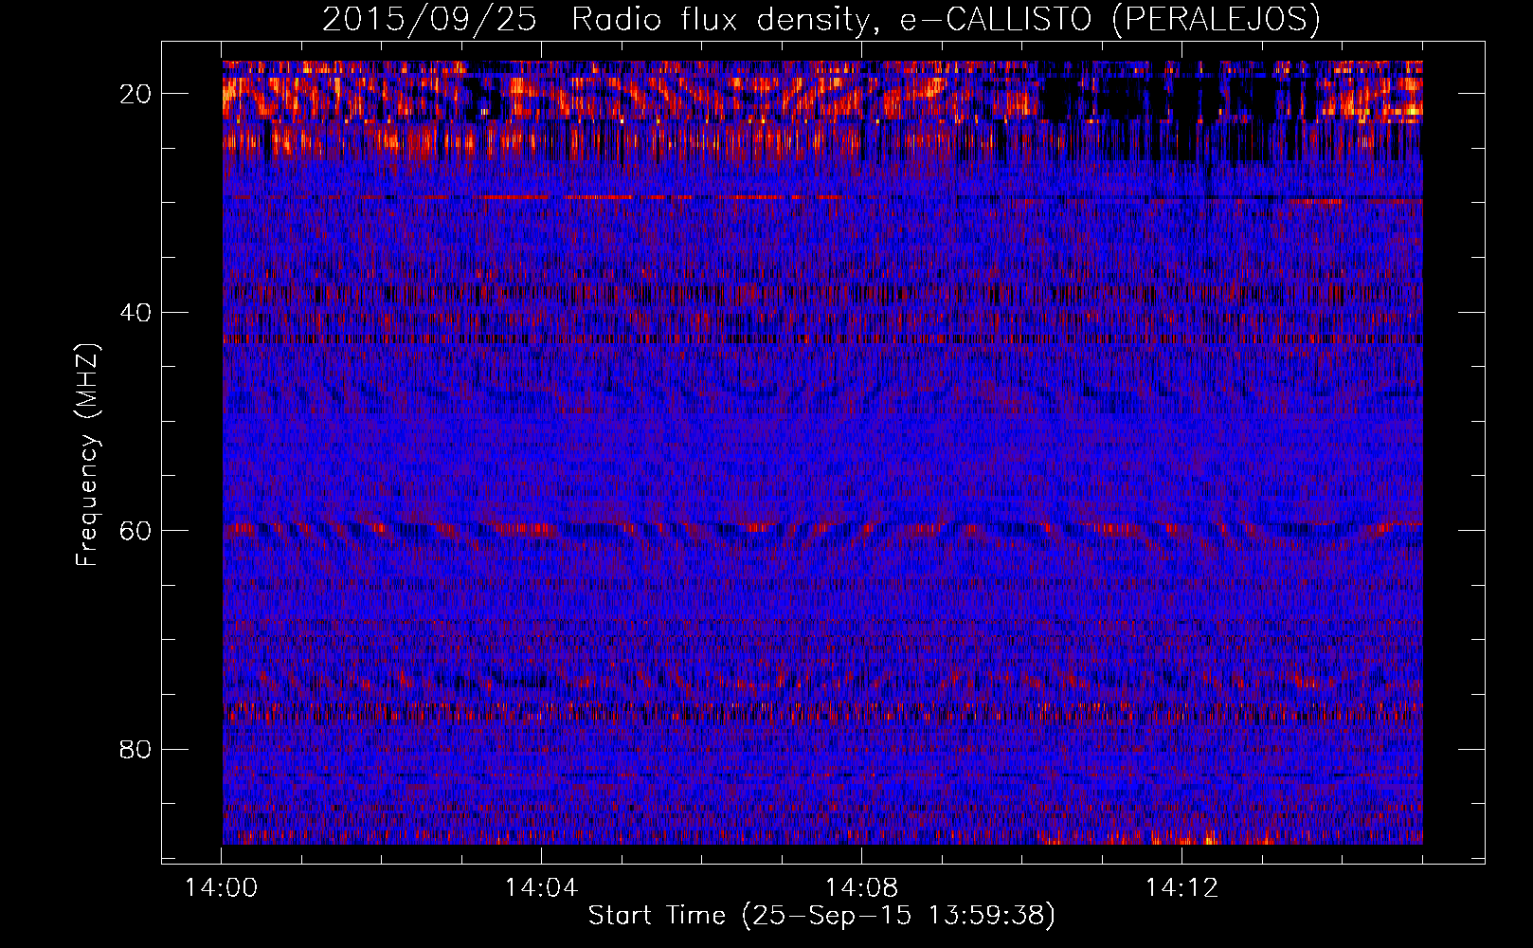
Task: Click the 80 frequency tick label
Action: [x=136, y=750]
